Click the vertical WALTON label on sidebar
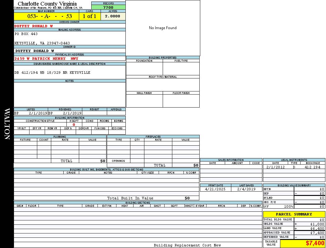Screen dimensions: 326x248 (7, 124)
